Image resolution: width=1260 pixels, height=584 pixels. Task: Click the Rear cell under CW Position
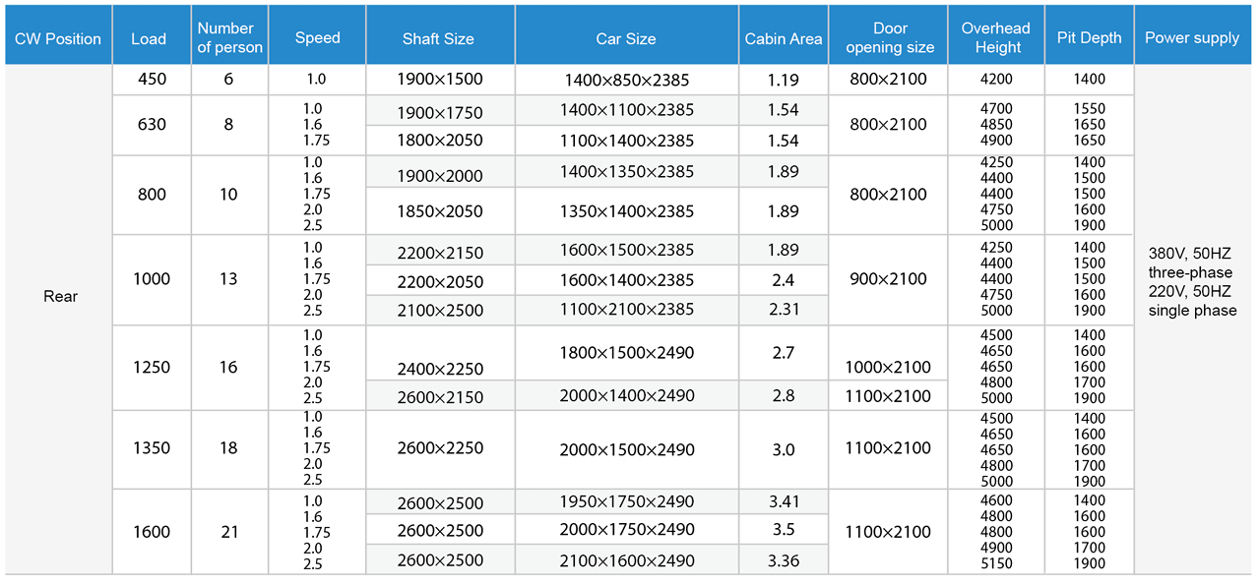(x=60, y=296)
